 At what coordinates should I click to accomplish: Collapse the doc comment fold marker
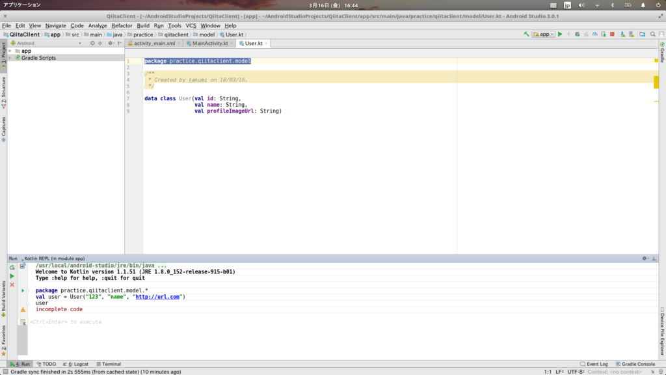click(142, 74)
